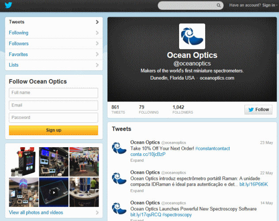
Task: Click the chevron arrow in the Favorites row
Action: [x=97, y=54]
